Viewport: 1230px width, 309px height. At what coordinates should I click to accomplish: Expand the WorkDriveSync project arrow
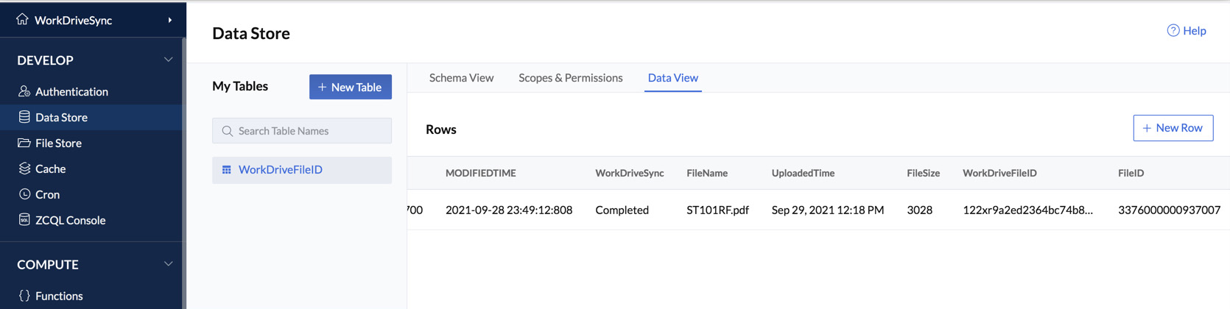tap(170, 20)
